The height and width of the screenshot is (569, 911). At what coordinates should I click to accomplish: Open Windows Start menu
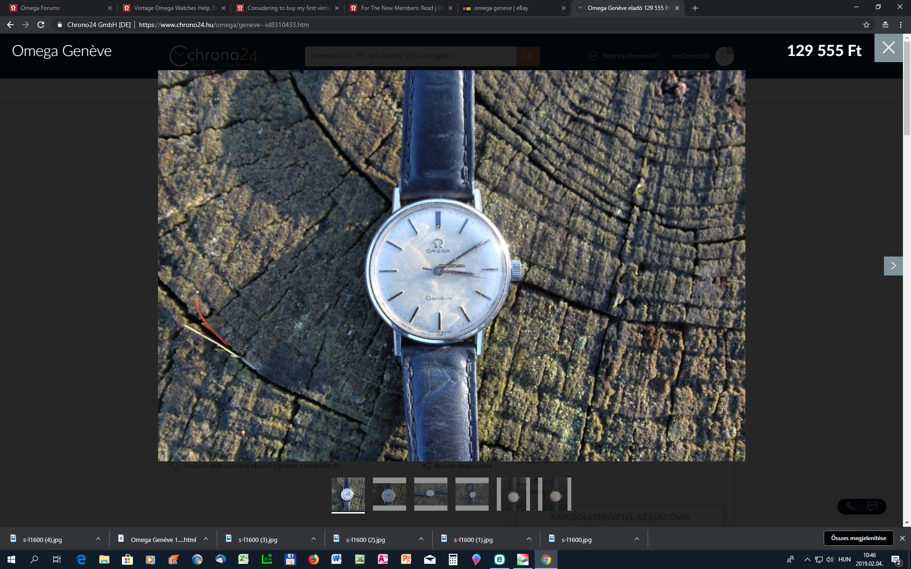pyautogui.click(x=11, y=560)
